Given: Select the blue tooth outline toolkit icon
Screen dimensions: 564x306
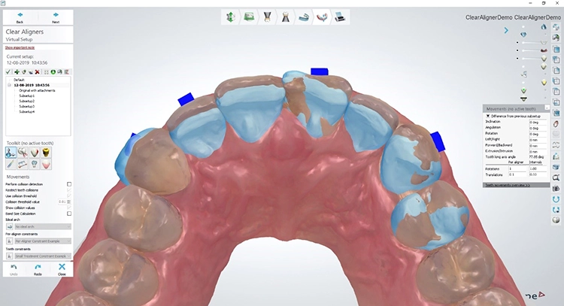Looking at the screenshot, I should (34, 165).
